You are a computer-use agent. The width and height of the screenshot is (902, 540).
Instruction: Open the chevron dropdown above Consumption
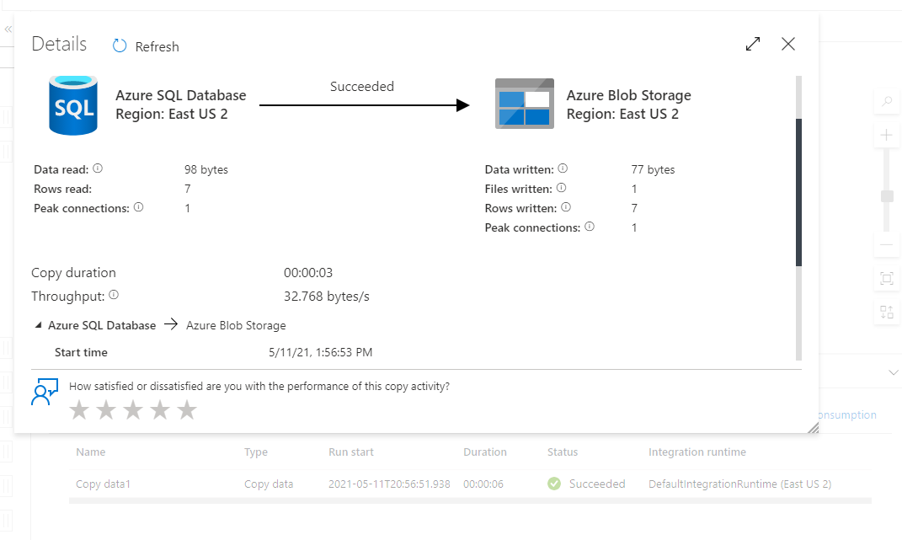892,372
